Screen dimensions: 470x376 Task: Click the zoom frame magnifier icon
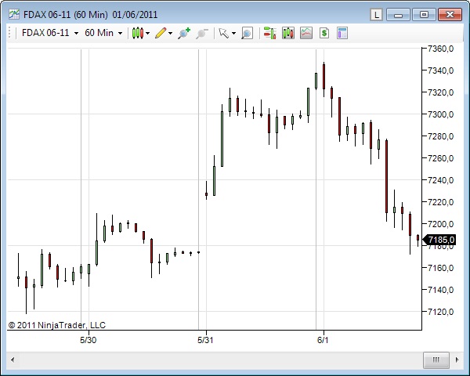[247, 33]
